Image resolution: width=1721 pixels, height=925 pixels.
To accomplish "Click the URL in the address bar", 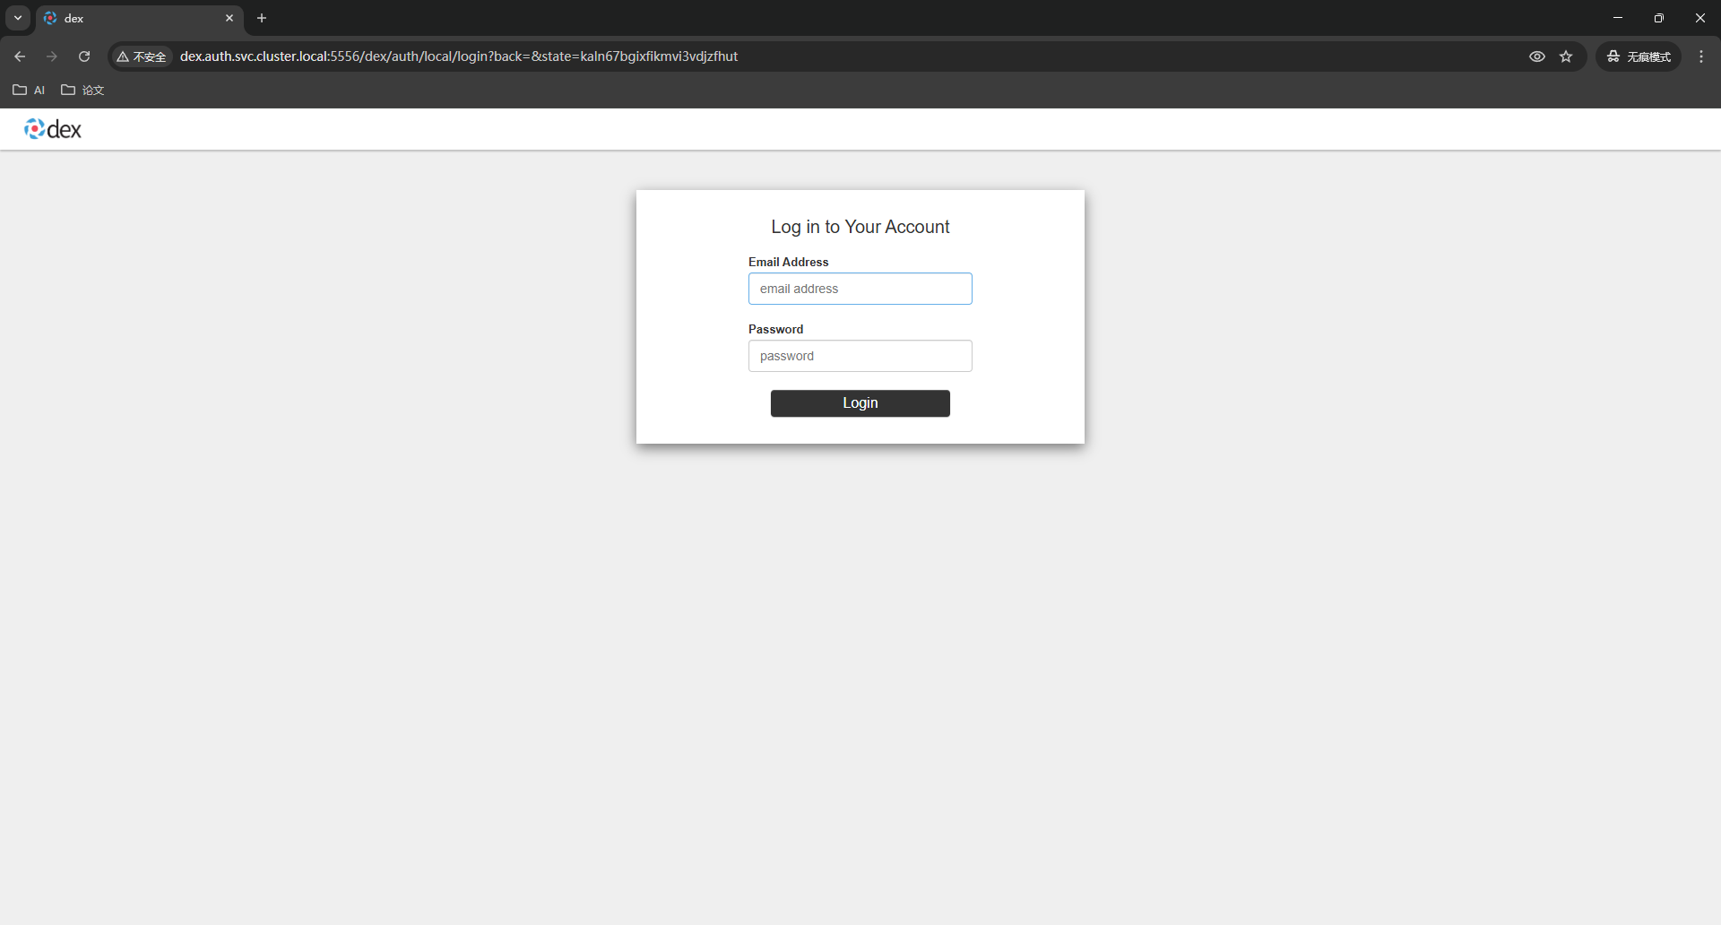I will tap(459, 56).
